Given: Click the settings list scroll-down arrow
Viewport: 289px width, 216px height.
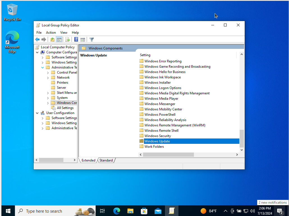Looking at the screenshot, I should 242,150.
